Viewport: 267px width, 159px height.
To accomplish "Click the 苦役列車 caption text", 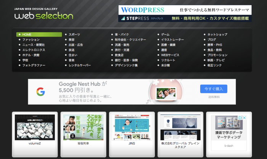I will (83, 143).
